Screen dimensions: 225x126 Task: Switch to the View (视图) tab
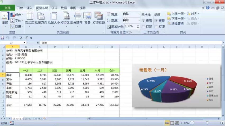click(x=82, y=8)
